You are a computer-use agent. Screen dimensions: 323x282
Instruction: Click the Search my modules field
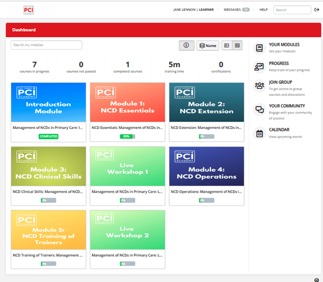(x=47, y=45)
